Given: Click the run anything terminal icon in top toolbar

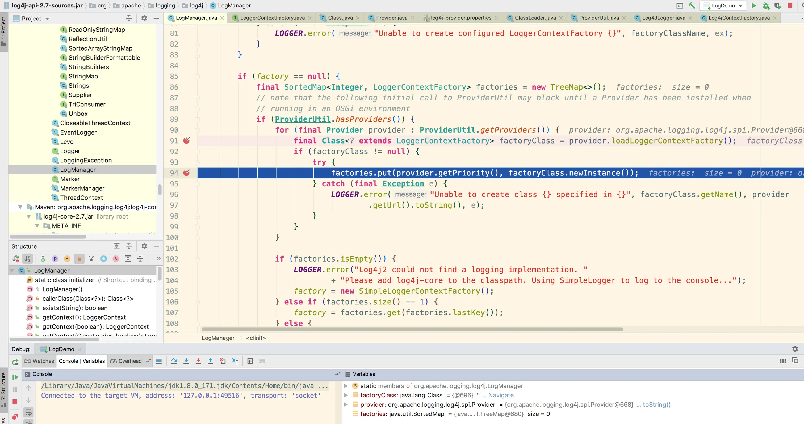Looking at the screenshot, I should tap(680, 6).
